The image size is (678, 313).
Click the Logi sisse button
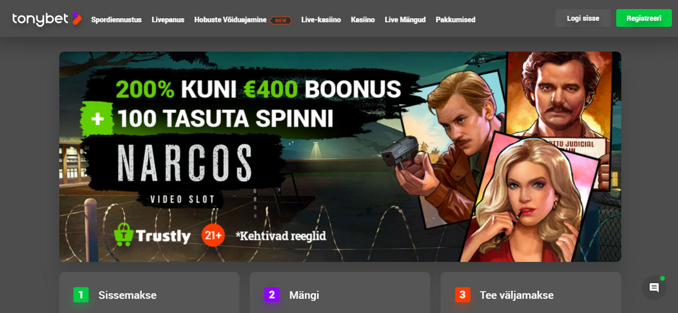[583, 18]
